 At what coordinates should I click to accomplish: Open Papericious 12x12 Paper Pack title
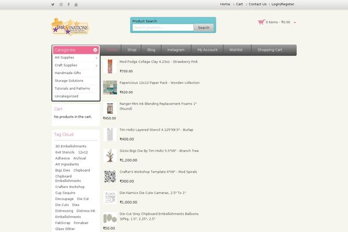pos(159,83)
